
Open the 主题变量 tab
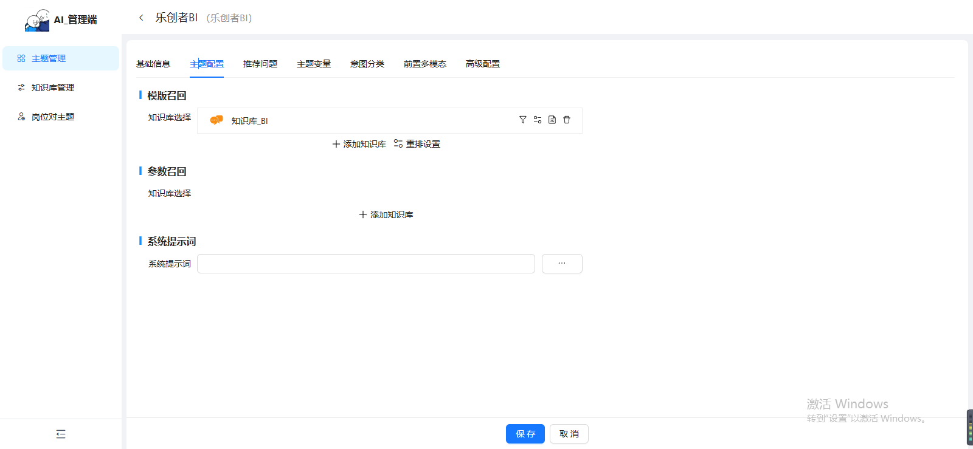[314, 64]
